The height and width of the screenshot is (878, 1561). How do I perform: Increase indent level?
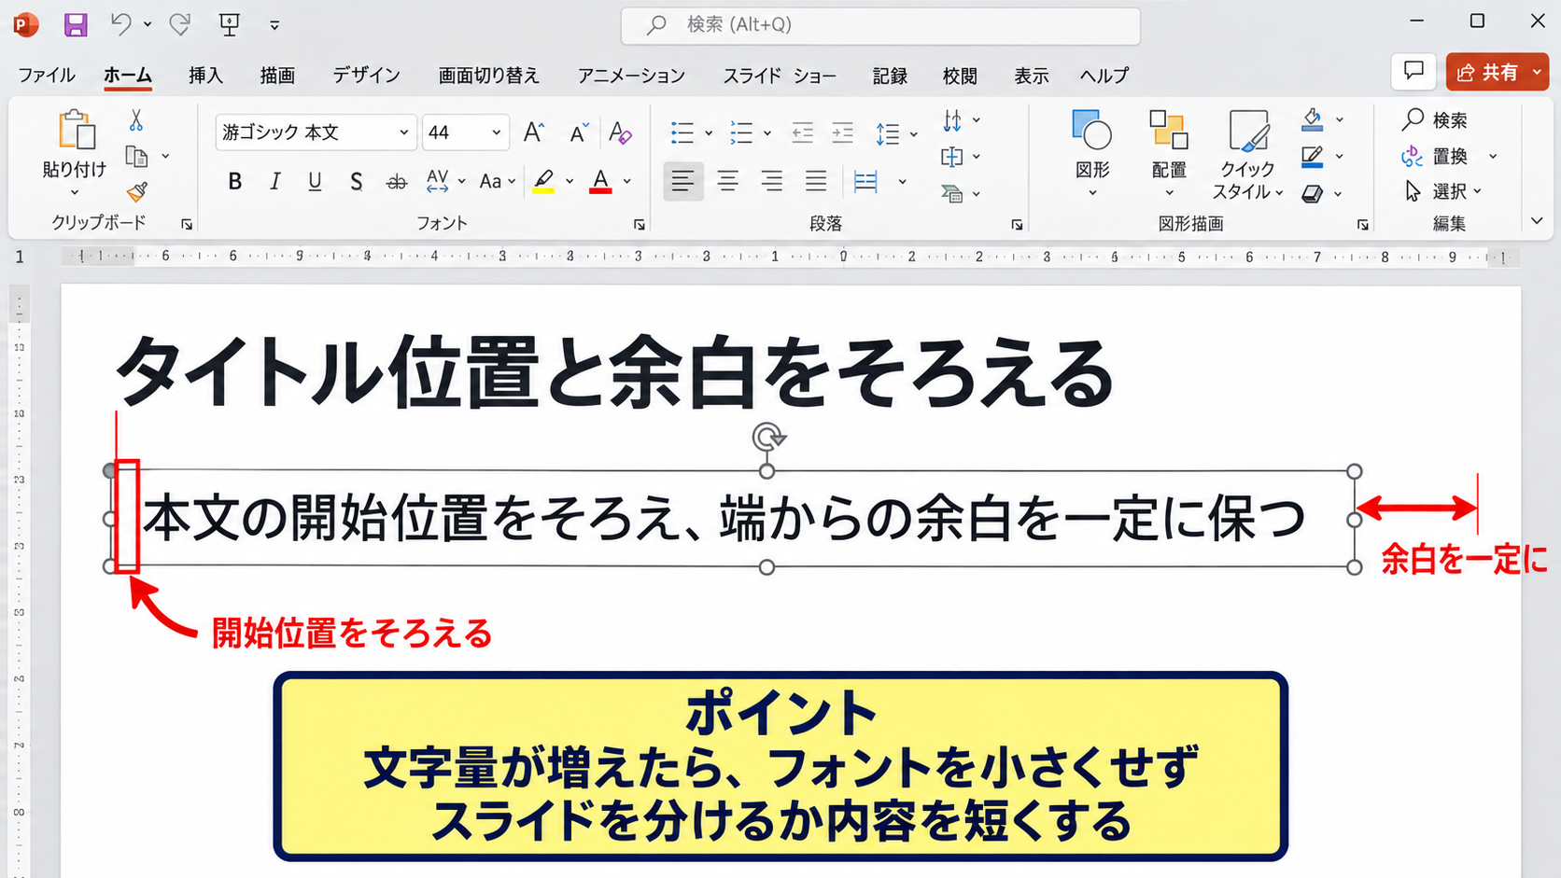842,132
